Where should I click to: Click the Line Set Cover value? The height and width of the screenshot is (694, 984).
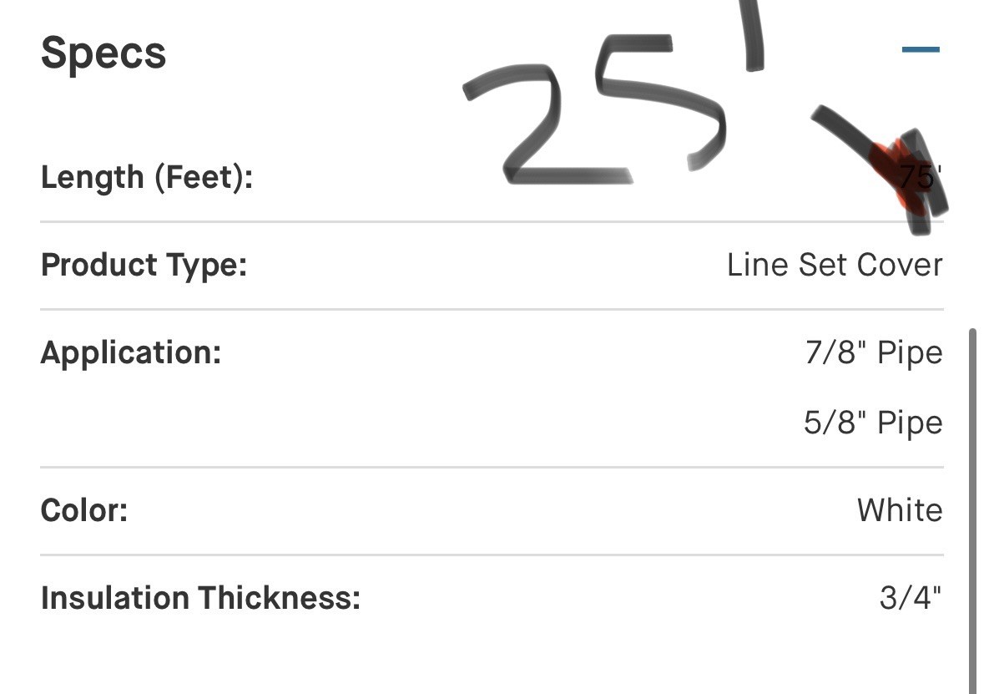click(835, 265)
